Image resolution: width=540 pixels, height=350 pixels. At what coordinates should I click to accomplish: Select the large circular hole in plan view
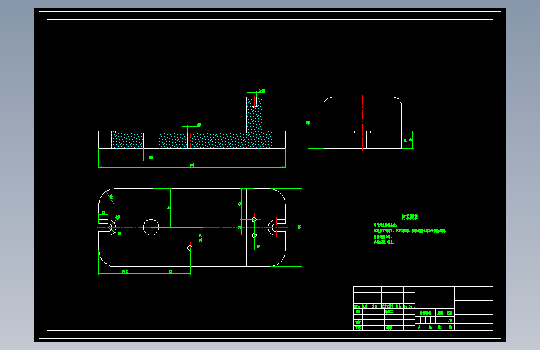[151, 227]
